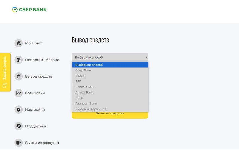Open Вывод средств in sidebar

(39, 76)
